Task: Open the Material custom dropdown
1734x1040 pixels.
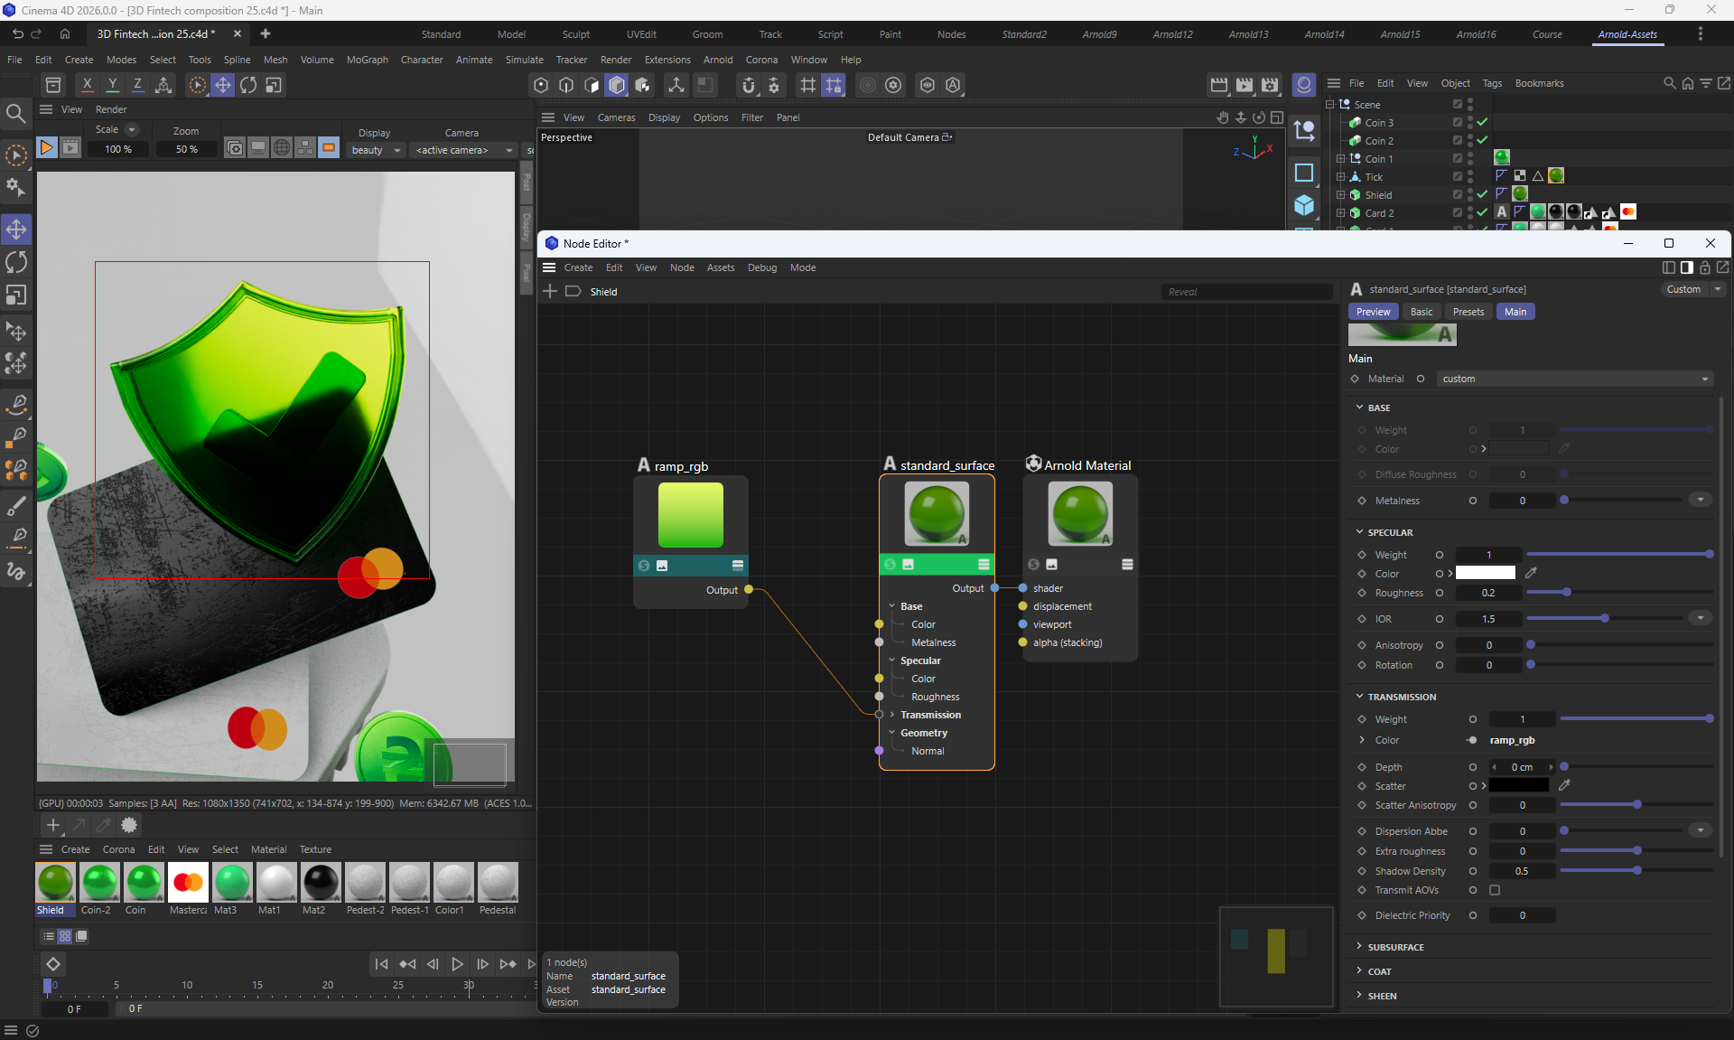Action: pyautogui.click(x=1574, y=379)
